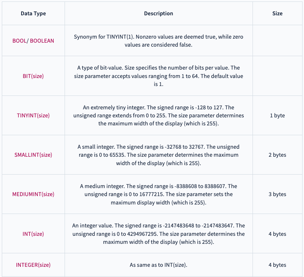Click the Description column header

(x=159, y=13)
